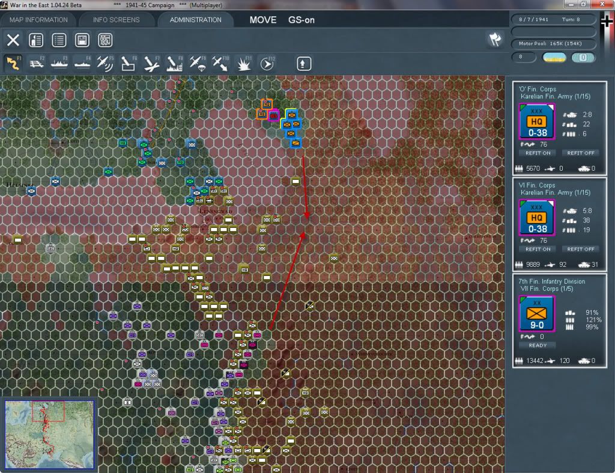Select the F4 amphibious transport mode icon
Image resolution: width=615 pixels, height=473 pixels.
[x=82, y=63]
